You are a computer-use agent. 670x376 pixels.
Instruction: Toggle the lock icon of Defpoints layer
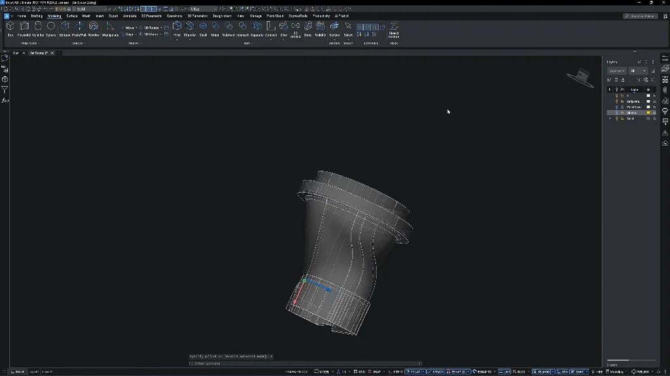[622, 102]
